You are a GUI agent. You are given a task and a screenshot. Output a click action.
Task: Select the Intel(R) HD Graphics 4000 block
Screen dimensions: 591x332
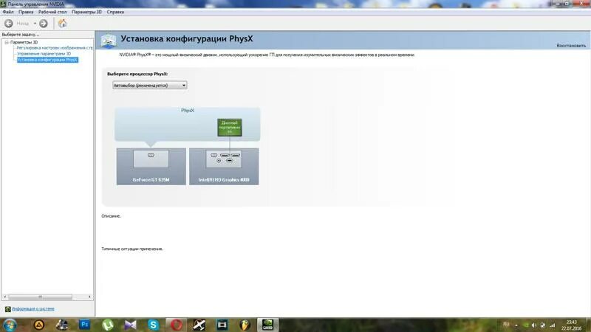224,167
